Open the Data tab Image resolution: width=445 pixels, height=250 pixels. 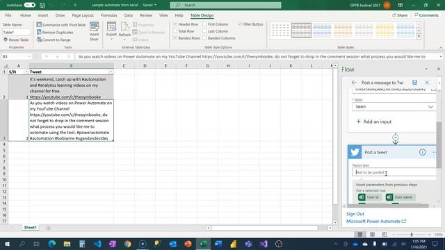[128, 15]
